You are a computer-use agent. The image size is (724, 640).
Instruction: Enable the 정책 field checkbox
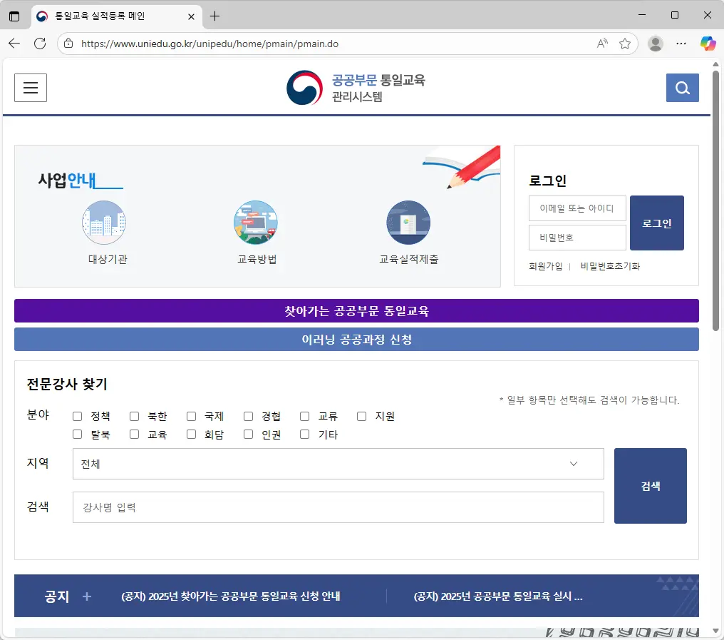[x=77, y=415]
